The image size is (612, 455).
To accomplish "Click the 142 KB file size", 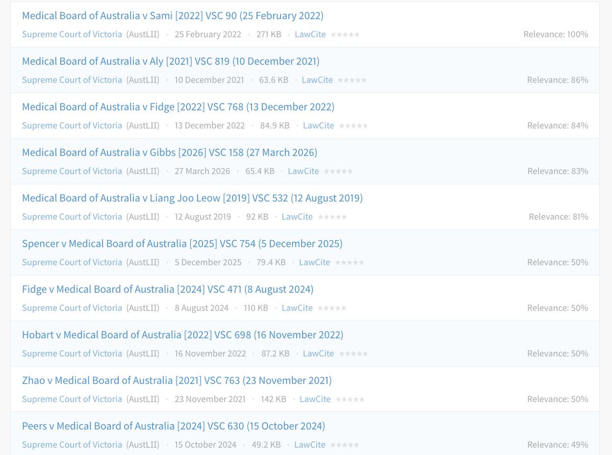I will click(273, 399).
